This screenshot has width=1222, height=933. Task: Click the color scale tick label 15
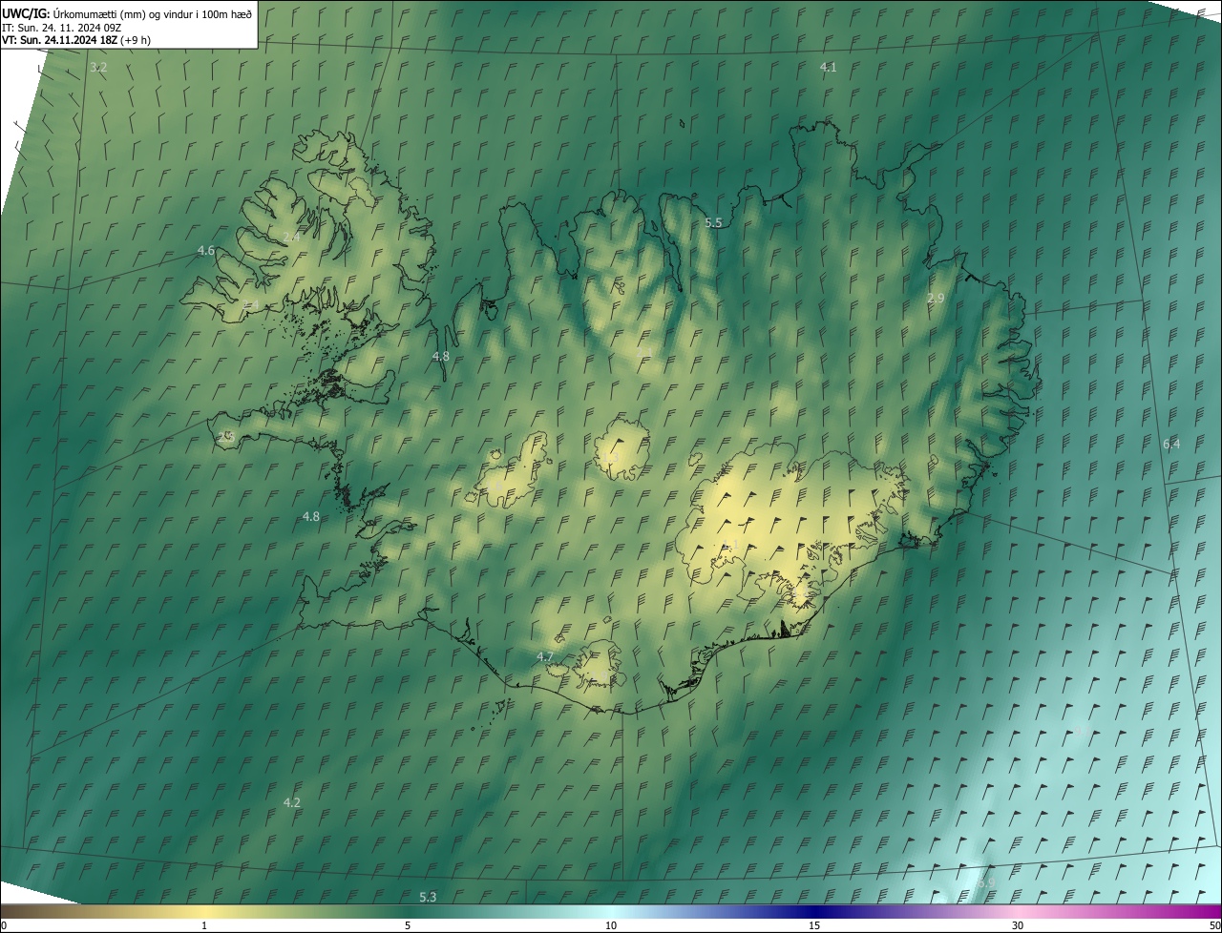[814, 925]
